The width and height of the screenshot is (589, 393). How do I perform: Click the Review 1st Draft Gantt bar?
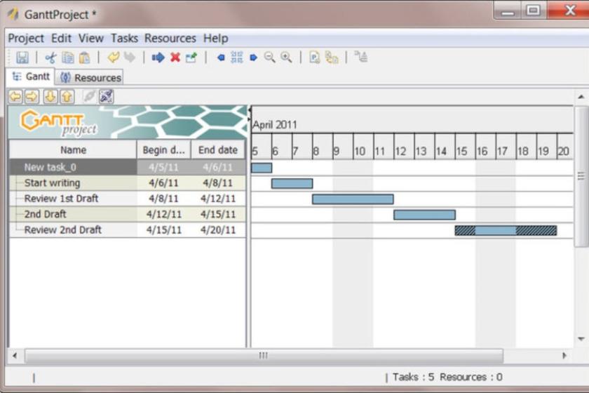[353, 199]
